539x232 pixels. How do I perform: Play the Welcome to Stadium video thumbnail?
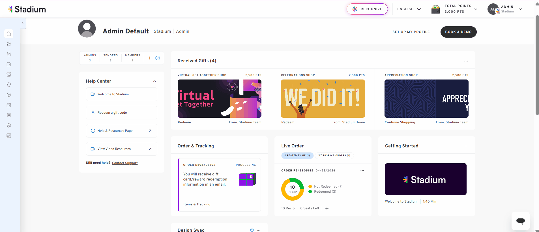tap(426, 179)
